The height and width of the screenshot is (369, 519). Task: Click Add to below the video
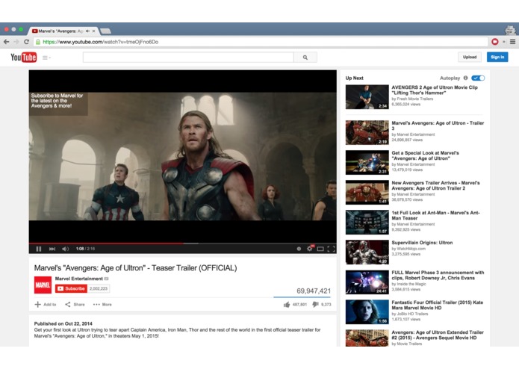tap(46, 305)
